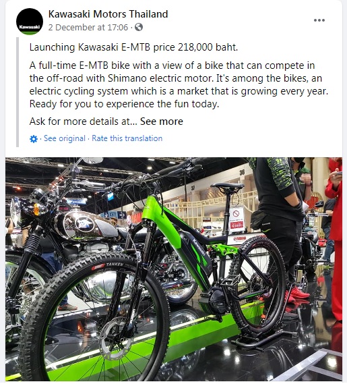This screenshot has height=384, width=347.
Task: Click the Kawasaki logo on bike battery
Action: (x=199, y=248)
